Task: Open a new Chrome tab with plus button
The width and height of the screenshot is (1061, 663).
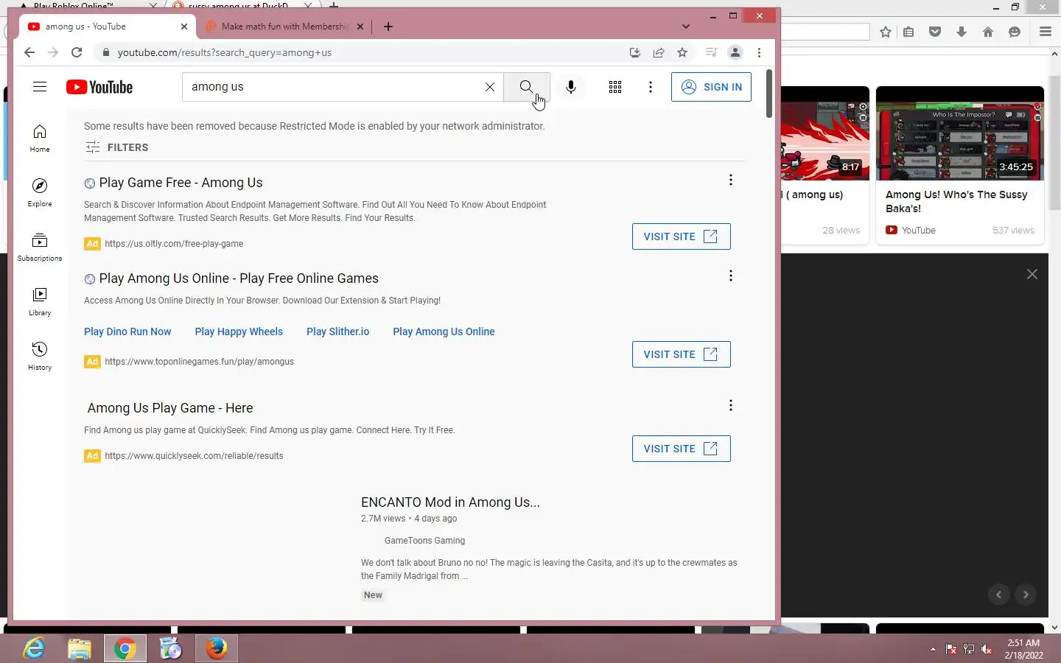Action: [x=388, y=27]
